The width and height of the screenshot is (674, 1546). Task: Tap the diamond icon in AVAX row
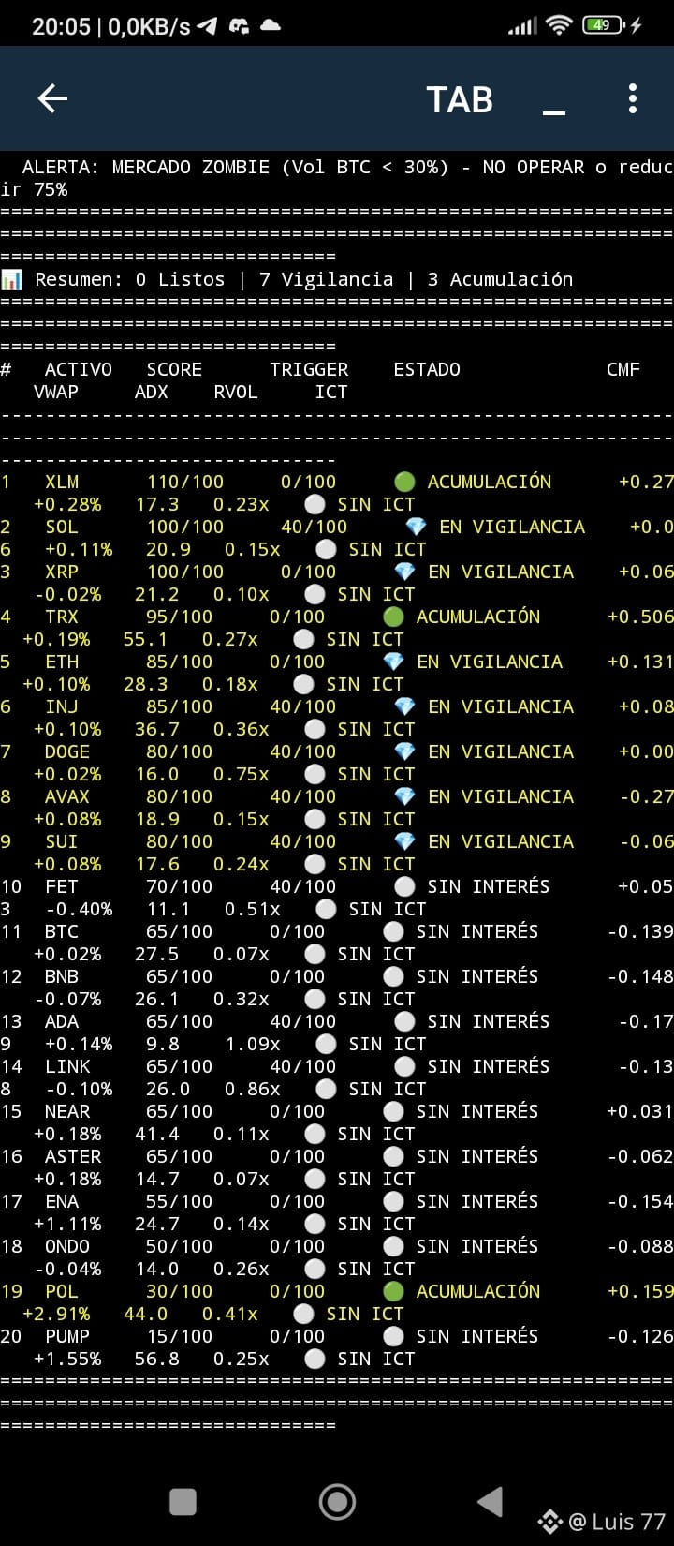point(404,797)
